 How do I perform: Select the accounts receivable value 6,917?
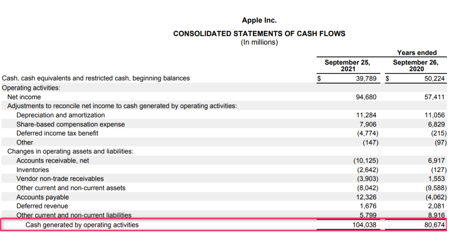436,160
